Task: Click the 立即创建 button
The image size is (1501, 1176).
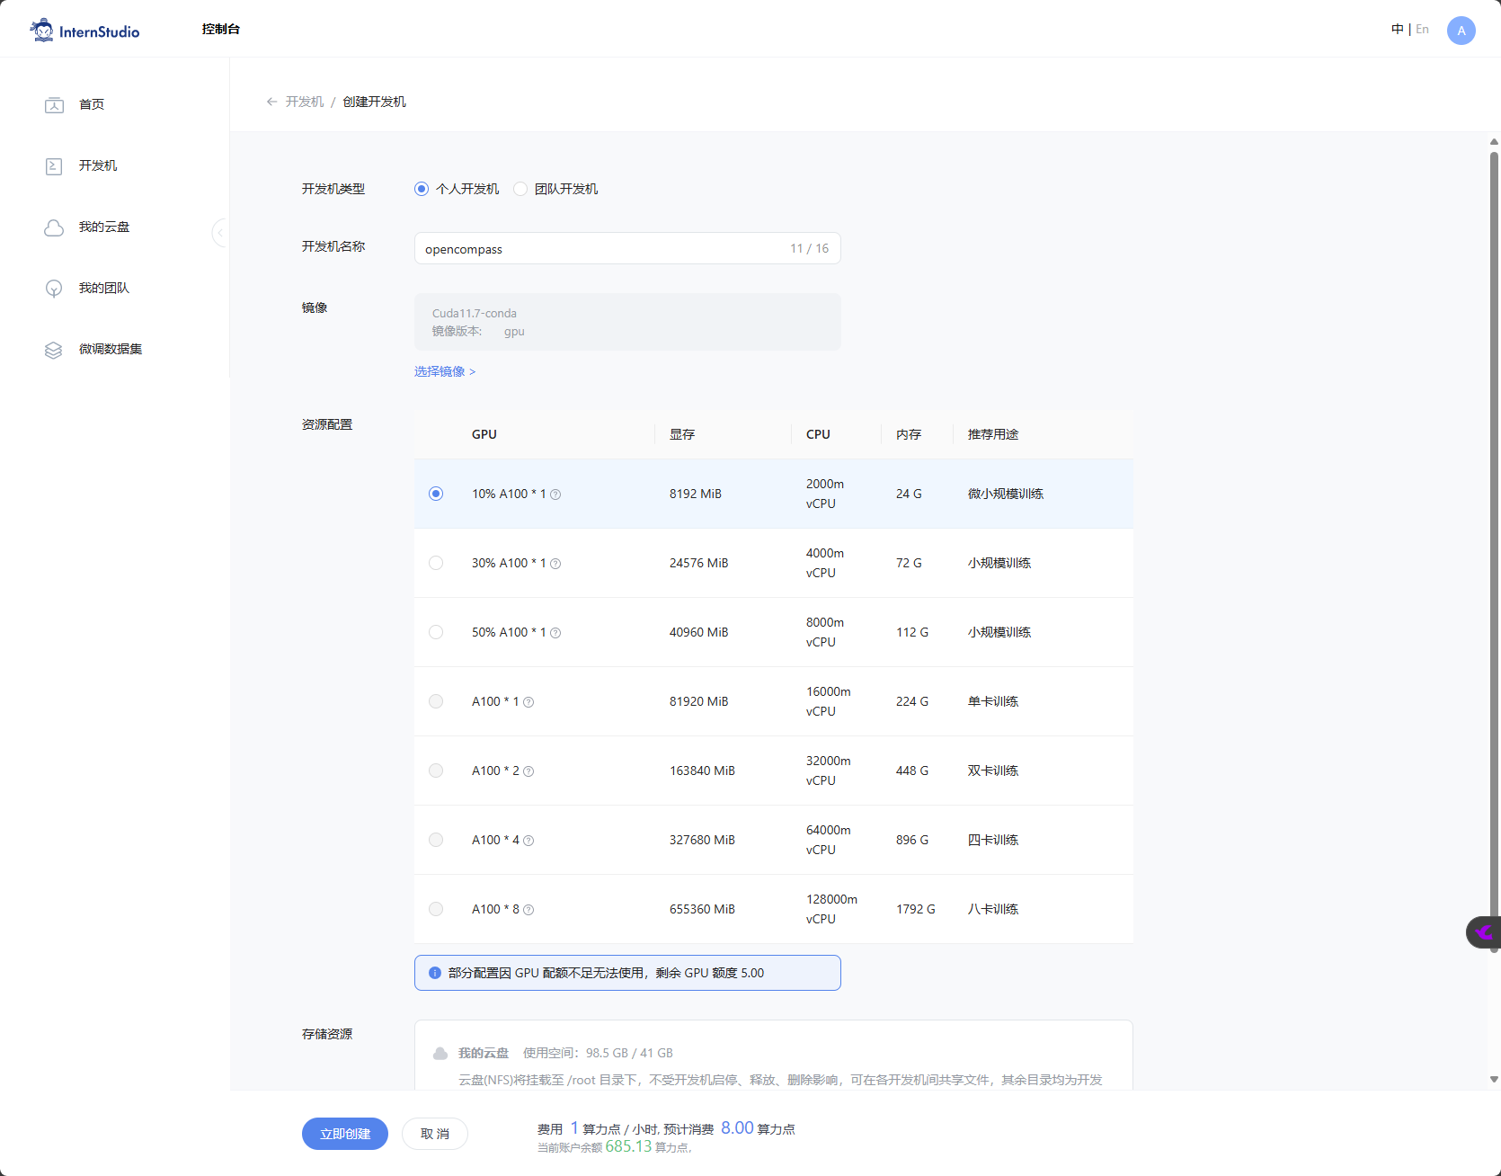Action: tap(345, 1134)
